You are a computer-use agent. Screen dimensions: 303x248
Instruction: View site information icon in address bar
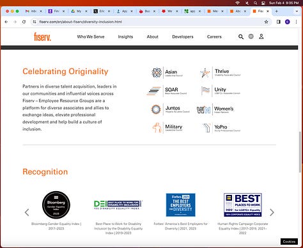[35, 22]
